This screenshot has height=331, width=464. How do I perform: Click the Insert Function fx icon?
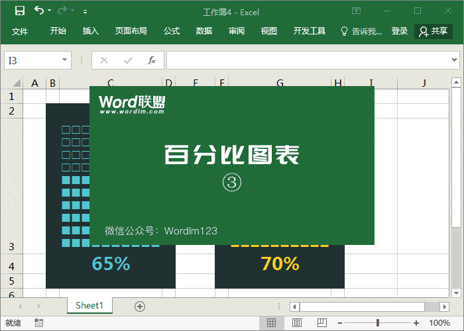tap(151, 60)
